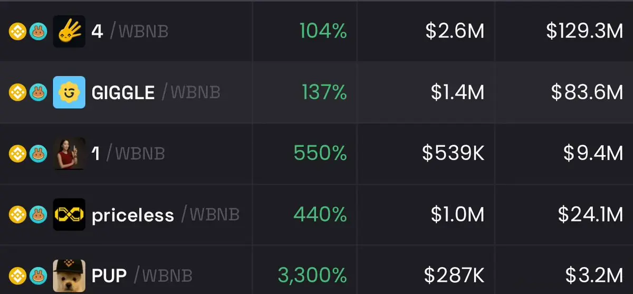Click the $539K value in the 1/WBNB row

pos(453,154)
